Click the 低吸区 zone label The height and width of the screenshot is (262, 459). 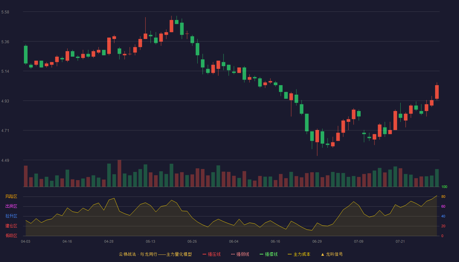click(11, 235)
